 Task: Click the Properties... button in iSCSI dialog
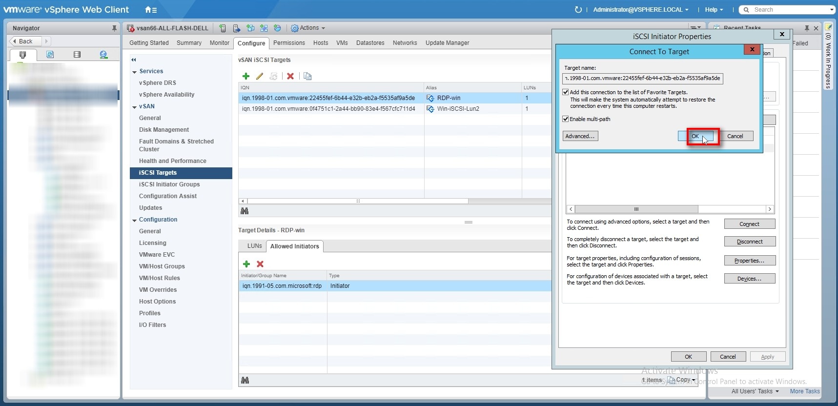pyautogui.click(x=749, y=261)
